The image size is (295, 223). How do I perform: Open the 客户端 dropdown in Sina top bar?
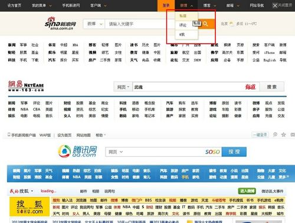(x=98, y=5)
